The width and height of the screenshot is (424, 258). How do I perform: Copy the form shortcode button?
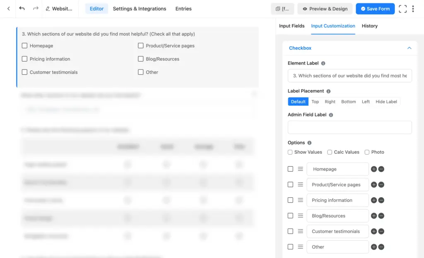coord(282,9)
